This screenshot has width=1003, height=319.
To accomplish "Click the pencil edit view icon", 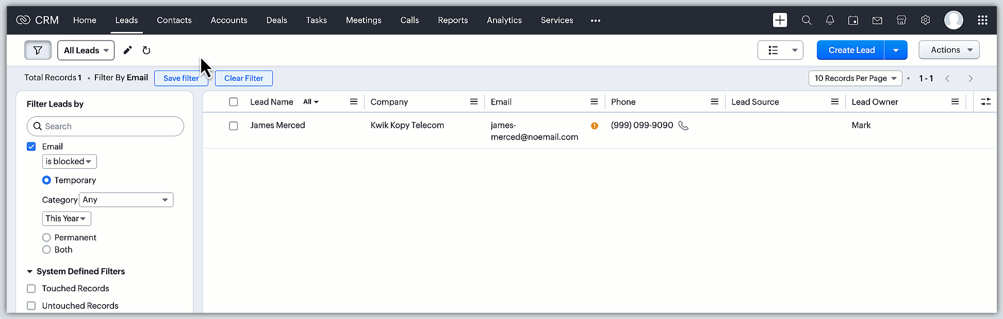I will click(127, 50).
